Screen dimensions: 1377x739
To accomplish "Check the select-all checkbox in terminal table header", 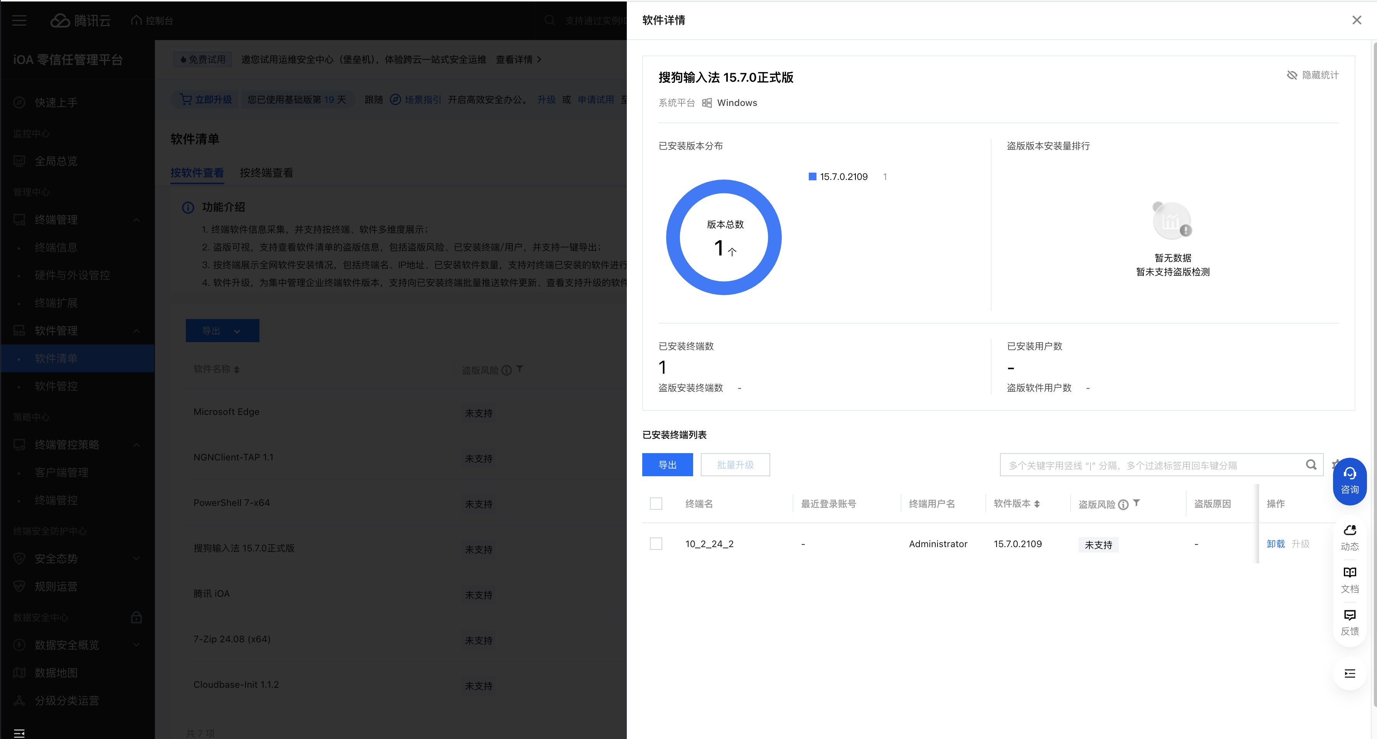I will point(656,503).
